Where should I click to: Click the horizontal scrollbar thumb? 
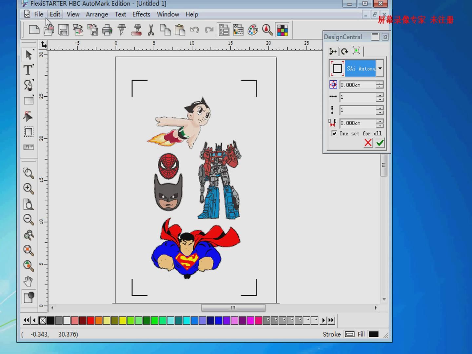click(233, 308)
